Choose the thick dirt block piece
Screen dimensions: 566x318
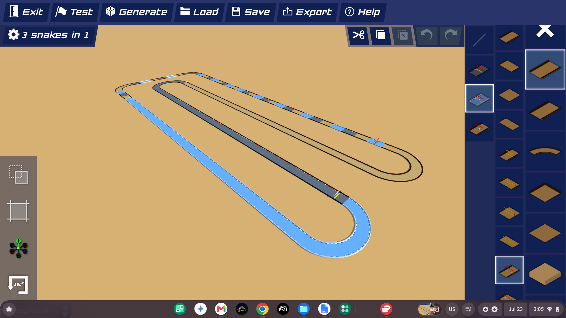545,274
